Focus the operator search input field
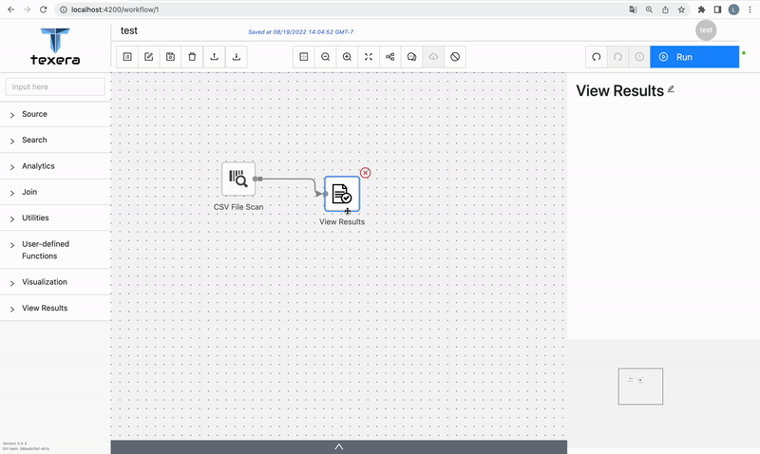Viewport: 760px width, 454px height. coord(55,86)
